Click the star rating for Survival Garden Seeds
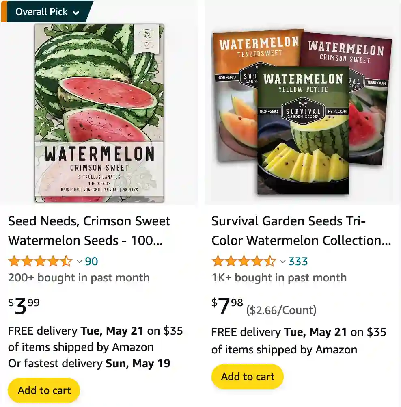This screenshot has height=407, width=401. click(243, 261)
